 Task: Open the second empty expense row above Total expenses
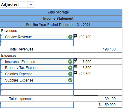pyautogui.click(x=37, y=93)
